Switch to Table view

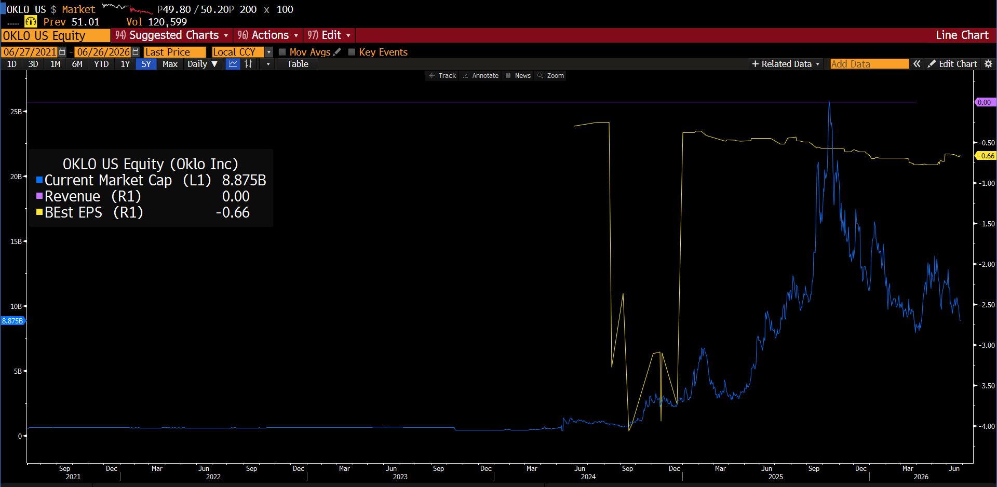(298, 64)
